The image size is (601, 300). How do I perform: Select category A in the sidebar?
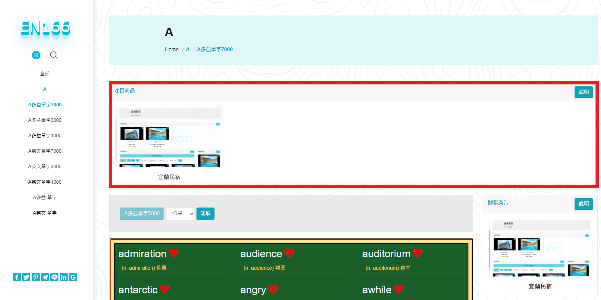(45, 89)
